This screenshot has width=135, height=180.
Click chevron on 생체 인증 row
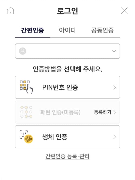(x=114, y=137)
